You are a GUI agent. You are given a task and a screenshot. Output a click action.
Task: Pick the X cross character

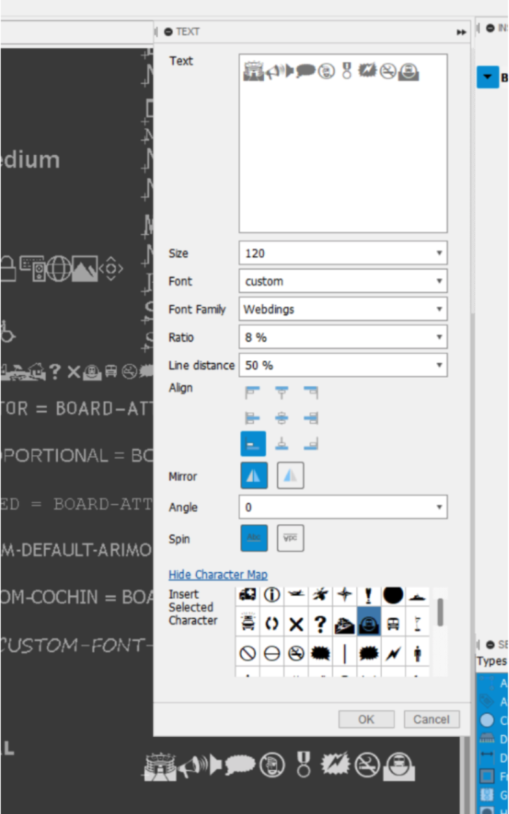tap(296, 624)
